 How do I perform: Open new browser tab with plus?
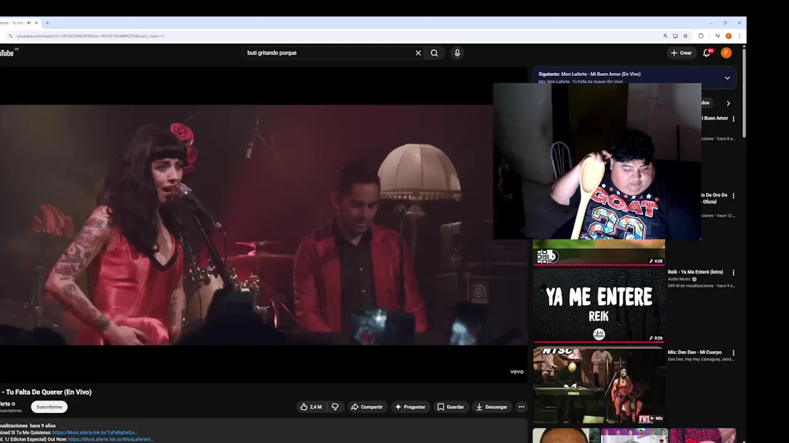[x=47, y=23]
